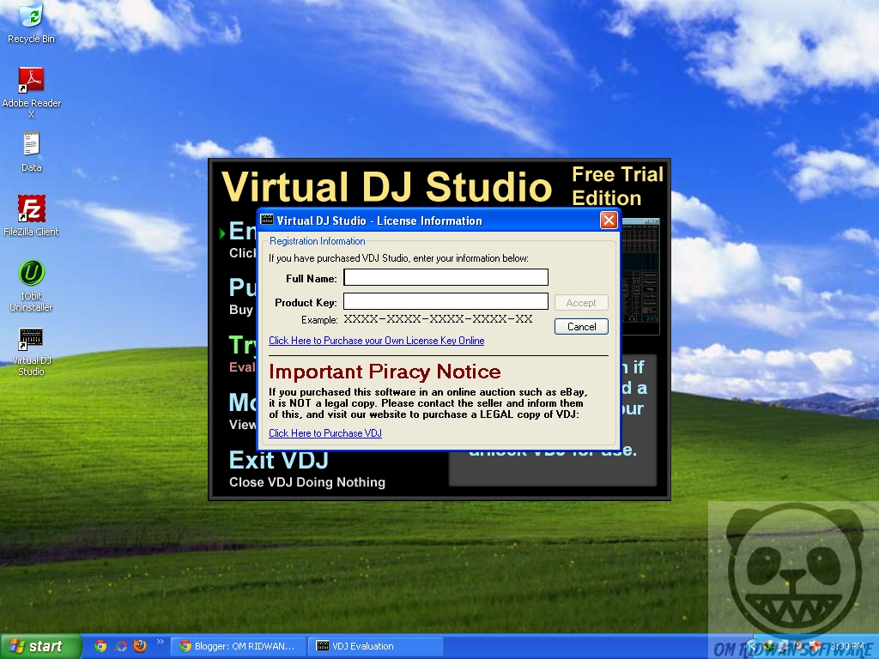
Task: Close the License Information dialog
Action: pos(609,221)
